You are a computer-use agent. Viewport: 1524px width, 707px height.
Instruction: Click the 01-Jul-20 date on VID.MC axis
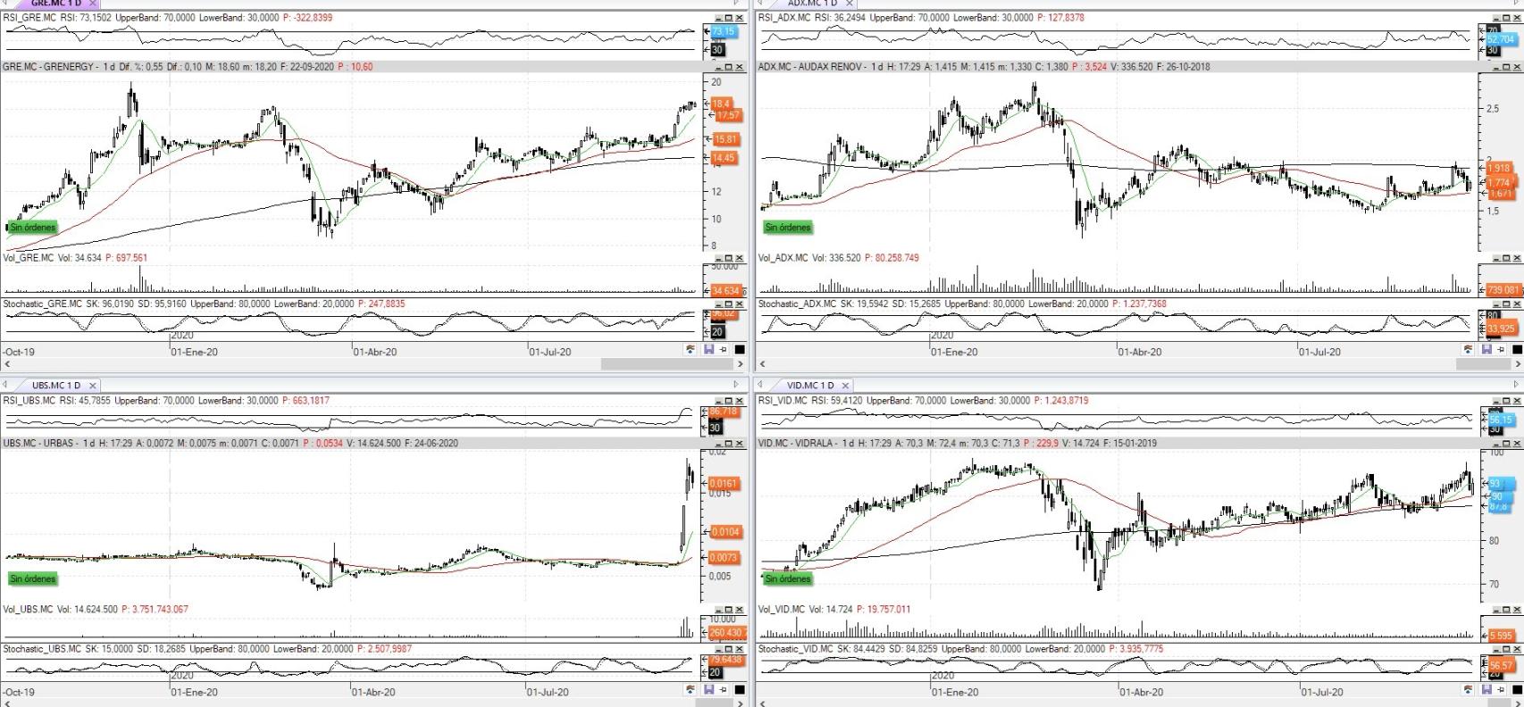point(1321,692)
